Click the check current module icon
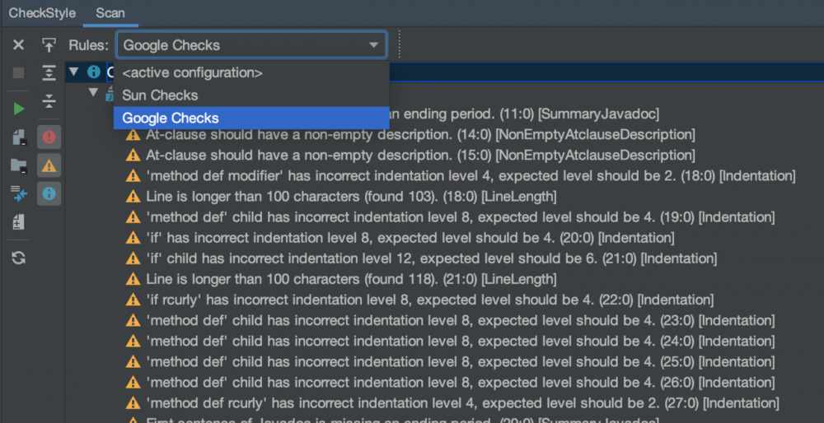824x423 pixels. tap(18, 137)
